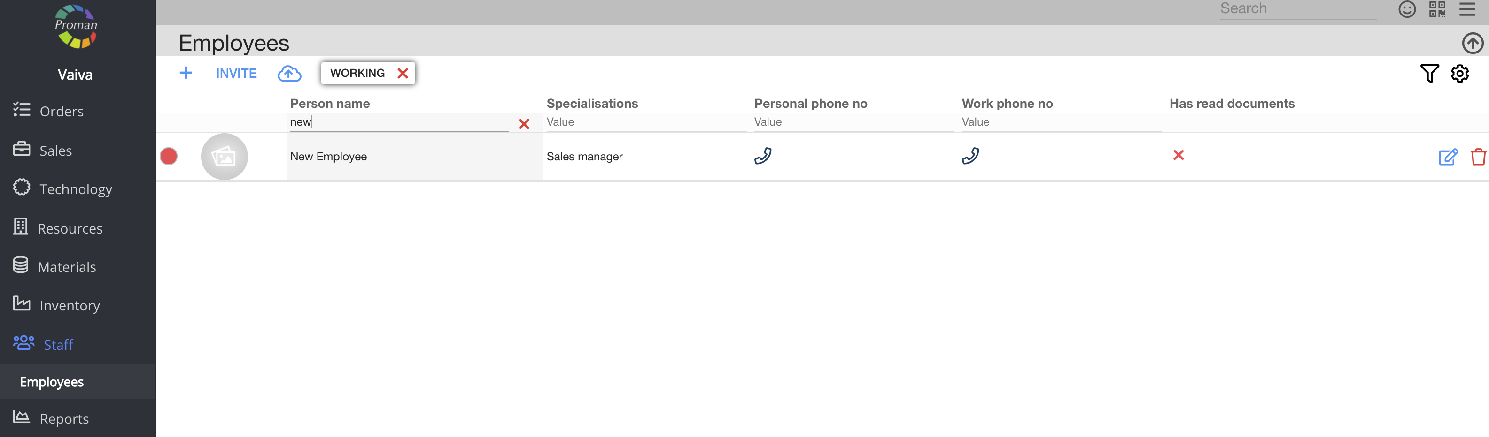Click the QR code icon
The image size is (1489, 437).
pos(1437,9)
